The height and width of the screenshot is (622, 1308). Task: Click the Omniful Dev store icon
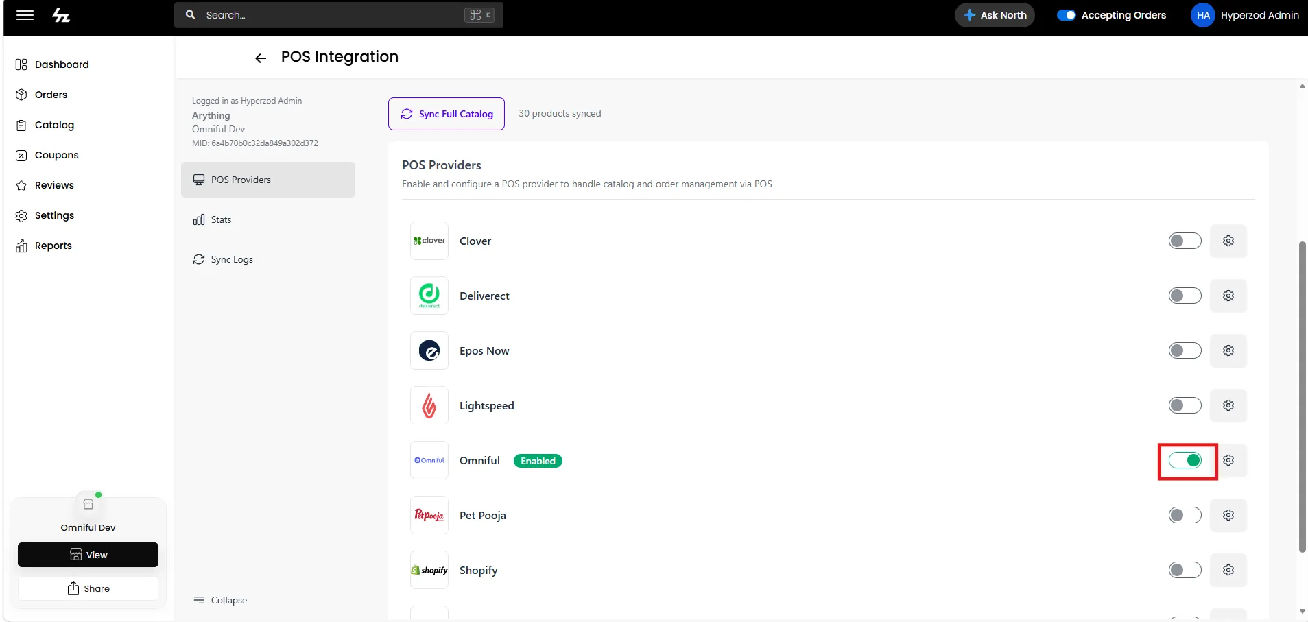(x=88, y=504)
